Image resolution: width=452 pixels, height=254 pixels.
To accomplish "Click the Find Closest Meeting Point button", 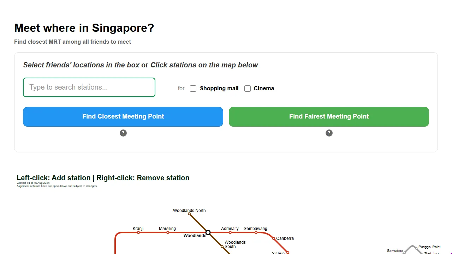I will pyautogui.click(x=123, y=116).
